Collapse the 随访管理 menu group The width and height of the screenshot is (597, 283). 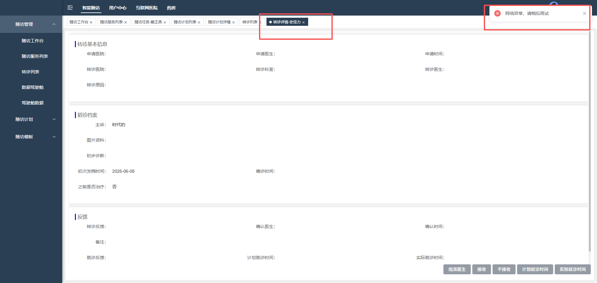[54, 24]
